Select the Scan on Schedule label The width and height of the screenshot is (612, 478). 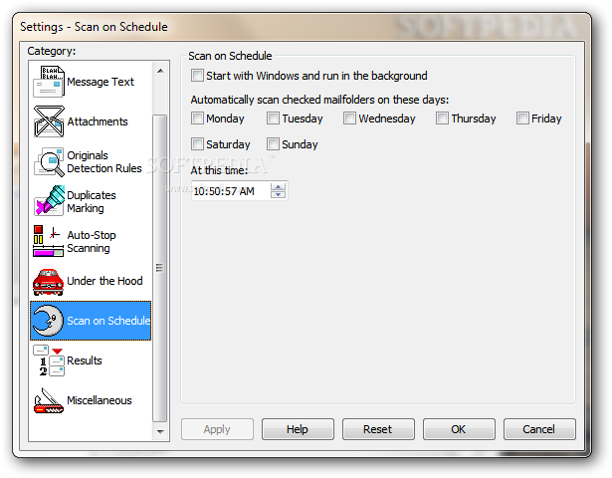[108, 321]
